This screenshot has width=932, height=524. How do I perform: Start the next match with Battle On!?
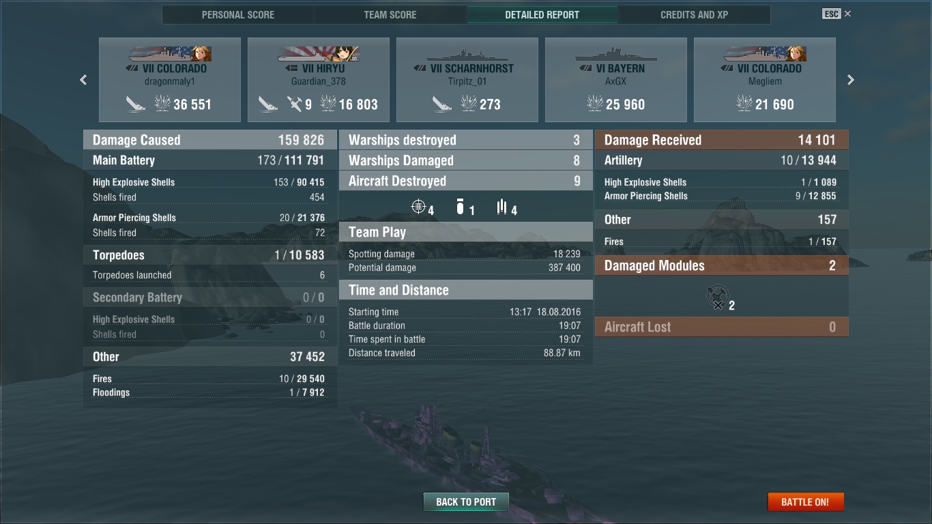(805, 501)
